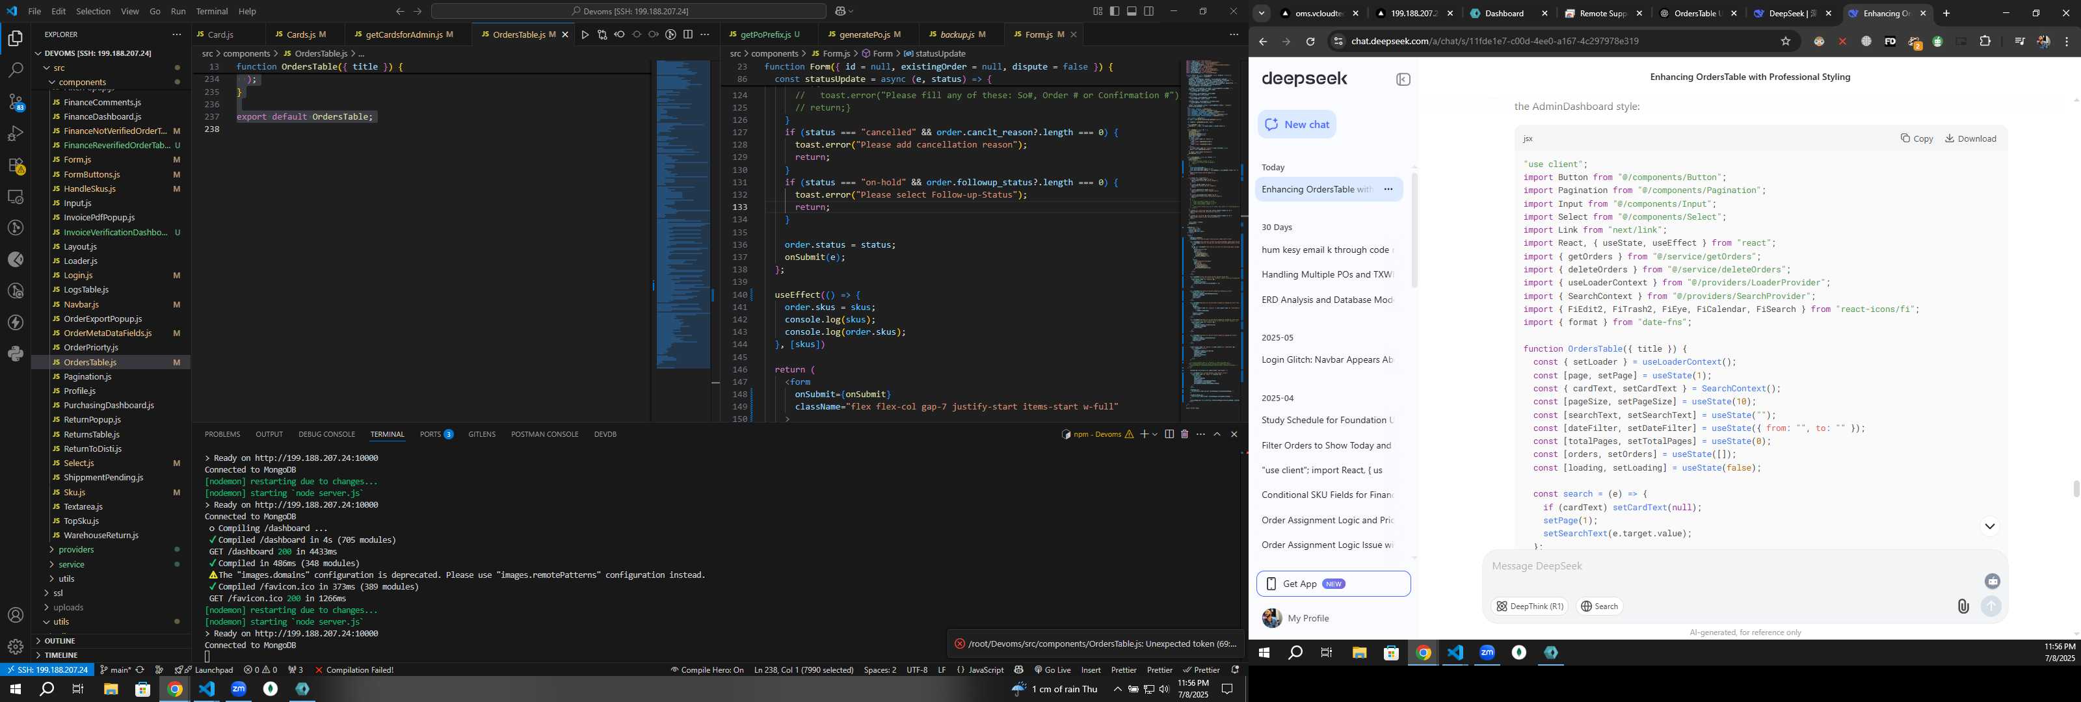Run the code with the play icon
The height and width of the screenshot is (702, 2081).
pyautogui.click(x=585, y=34)
